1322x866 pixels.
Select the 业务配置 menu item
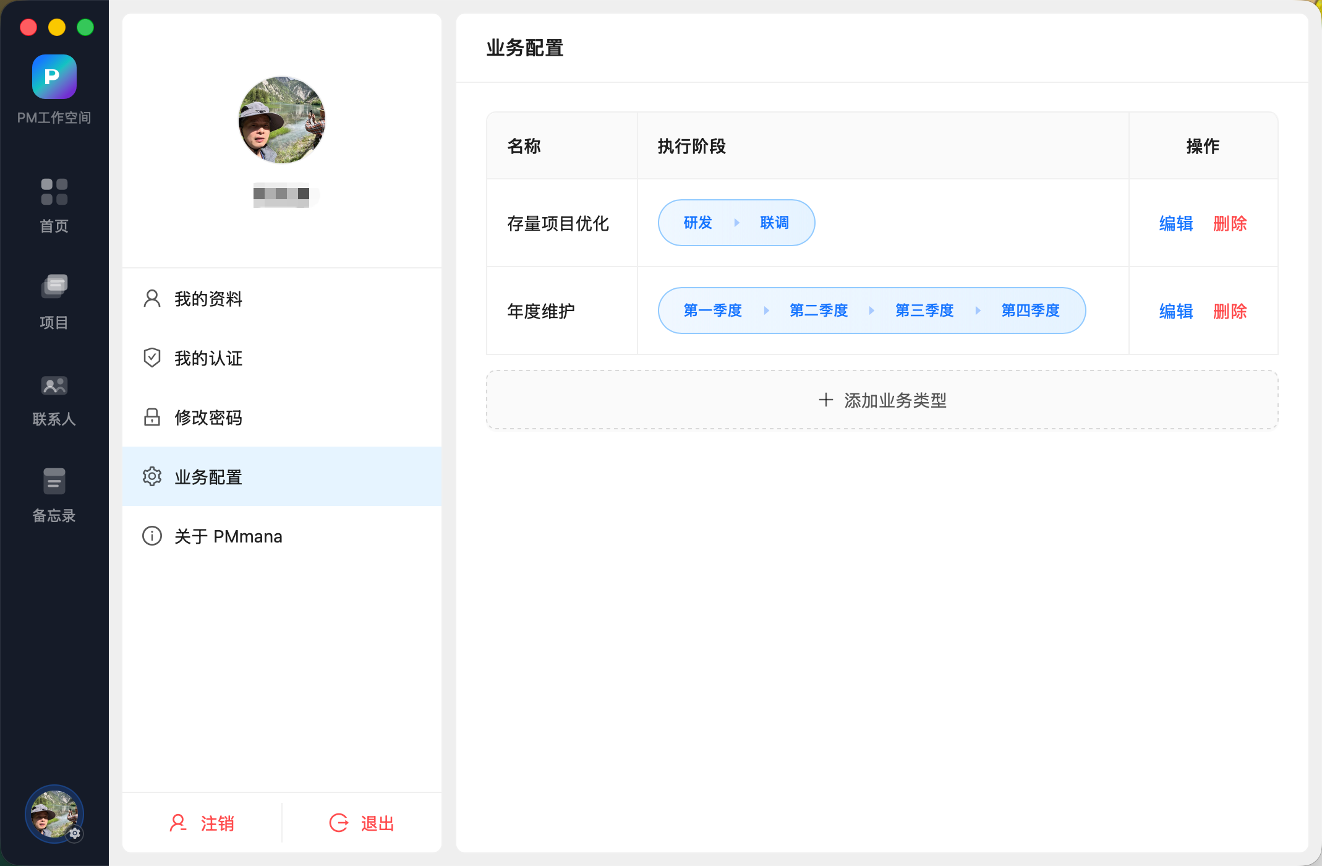(282, 476)
